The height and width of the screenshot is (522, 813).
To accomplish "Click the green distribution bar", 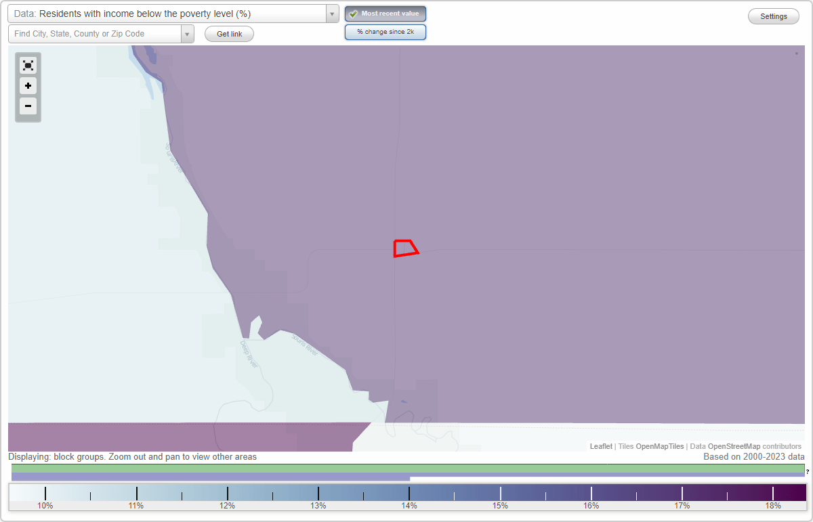I will coord(408,469).
